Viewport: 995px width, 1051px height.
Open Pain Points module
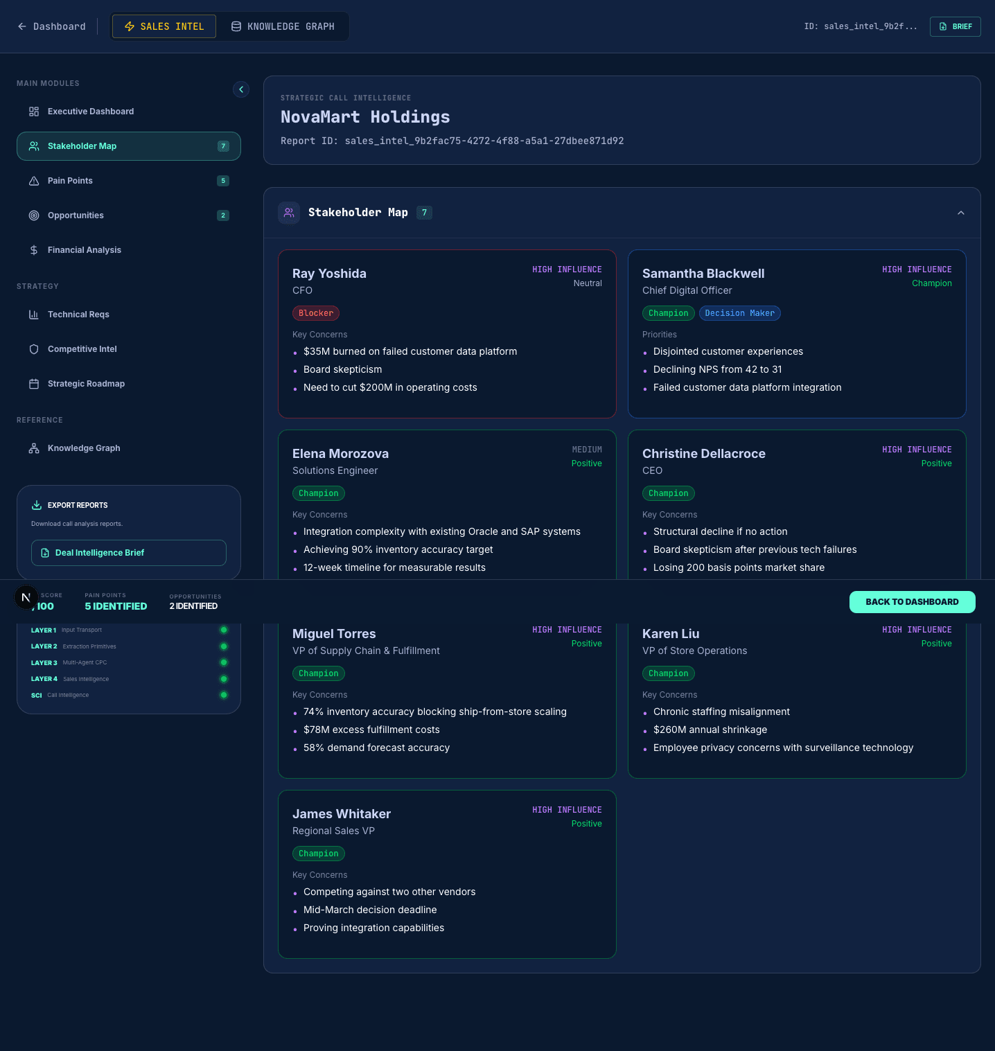click(x=129, y=181)
